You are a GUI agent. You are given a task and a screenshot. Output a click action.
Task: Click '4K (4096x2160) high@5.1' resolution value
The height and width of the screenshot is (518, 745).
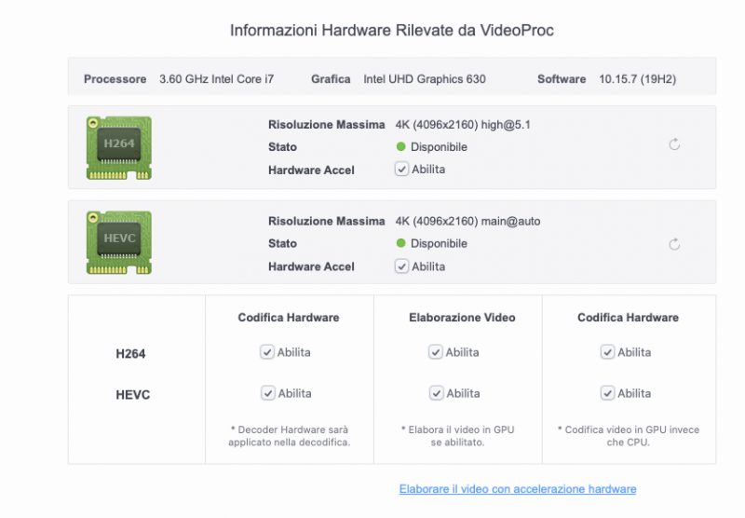point(463,125)
